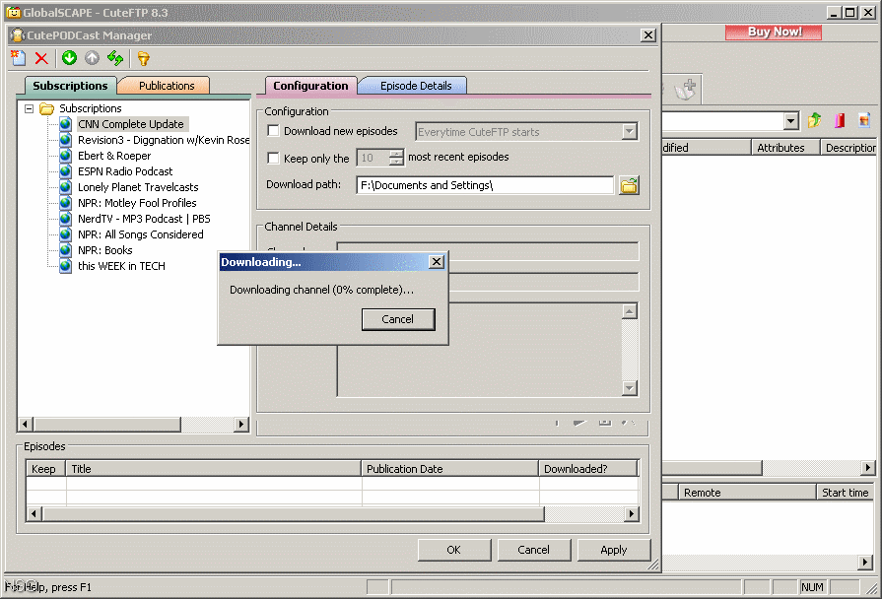
Task: Click the bottom Cancel button of Manager
Action: 534,550
